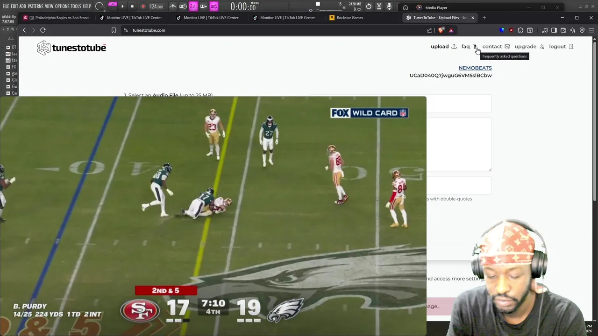
Task: Toggle wait for input to start playing
Action: [183, 7]
